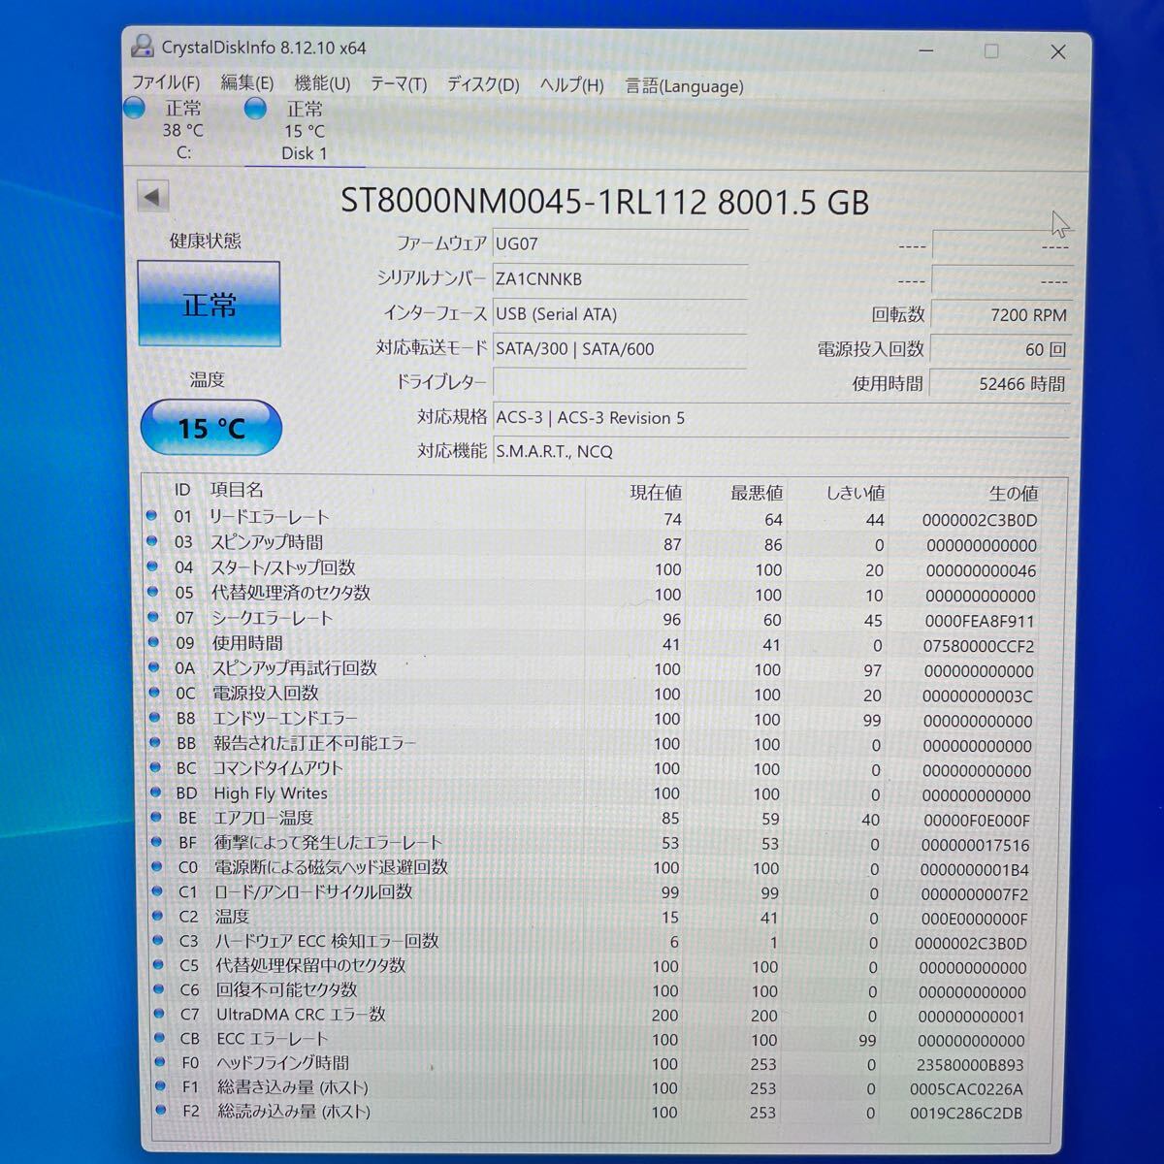Screen dimensions: 1164x1164
Task: Open the ディスク(D) menu
Action: pyautogui.click(x=483, y=85)
